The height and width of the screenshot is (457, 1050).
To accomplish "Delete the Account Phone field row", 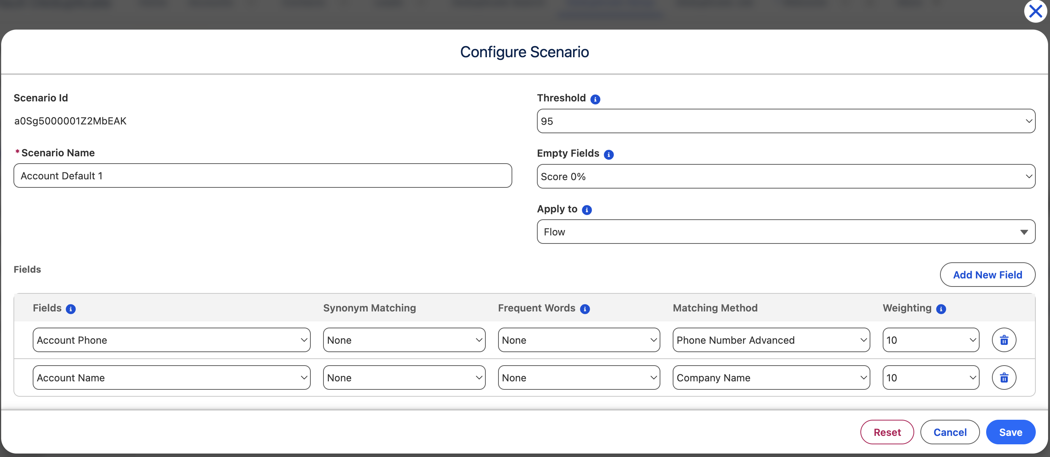I will pyautogui.click(x=1003, y=340).
